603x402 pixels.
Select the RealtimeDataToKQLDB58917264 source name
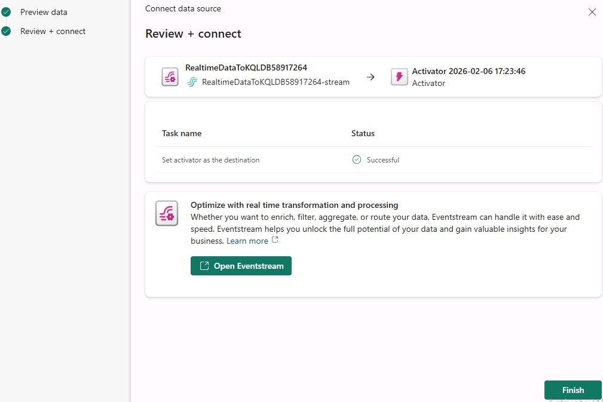[x=246, y=67]
